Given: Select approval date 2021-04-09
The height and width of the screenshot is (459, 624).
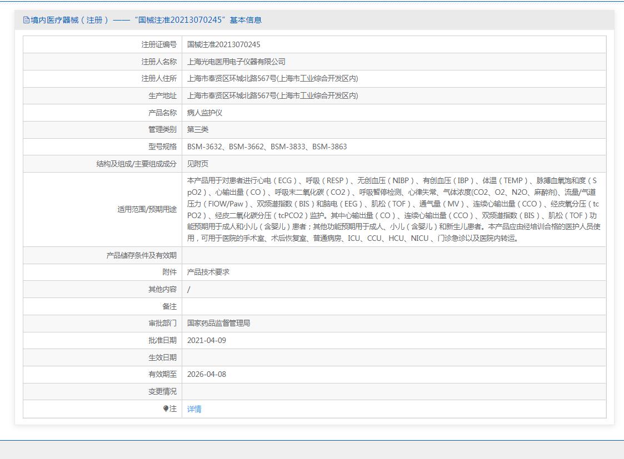Looking at the screenshot, I should (207, 341).
